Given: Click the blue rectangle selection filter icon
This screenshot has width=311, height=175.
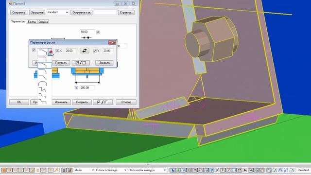Looking at the screenshot, I should pos(234,170).
